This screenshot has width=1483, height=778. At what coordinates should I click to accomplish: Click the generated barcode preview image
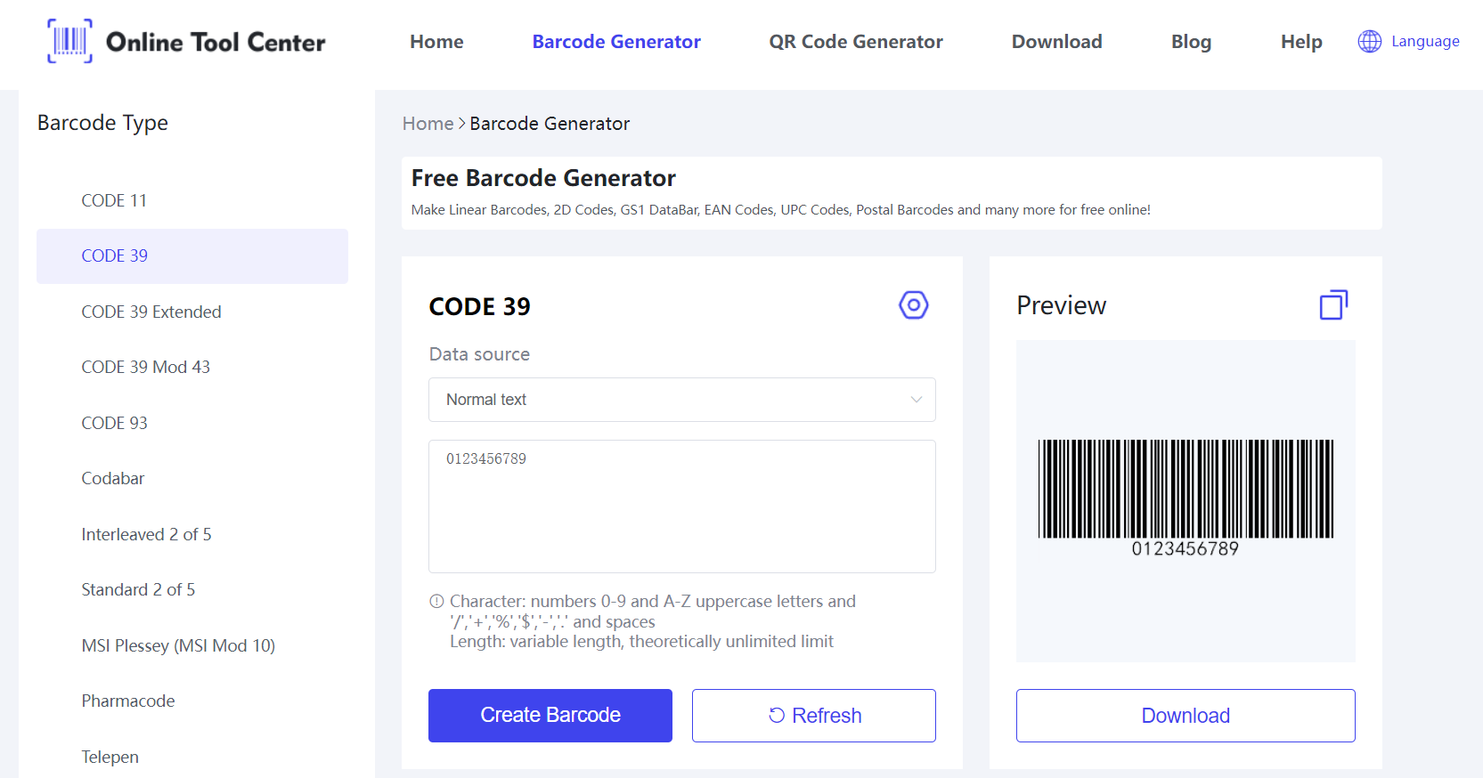coord(1186,498)
